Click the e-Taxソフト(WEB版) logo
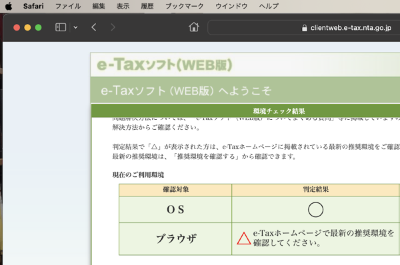 [x=165, y=65]
